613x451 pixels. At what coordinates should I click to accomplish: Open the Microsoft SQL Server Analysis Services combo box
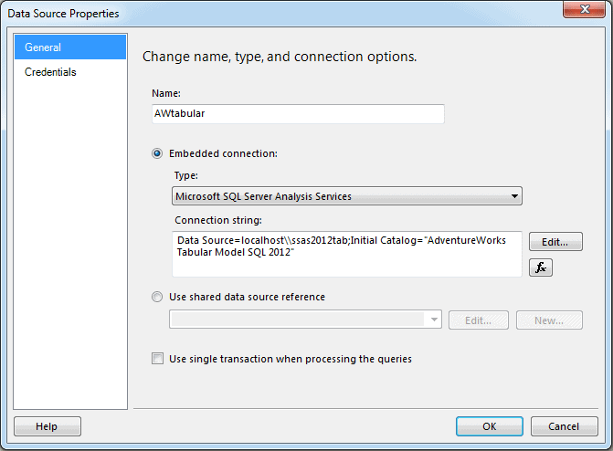click(347, 196)
